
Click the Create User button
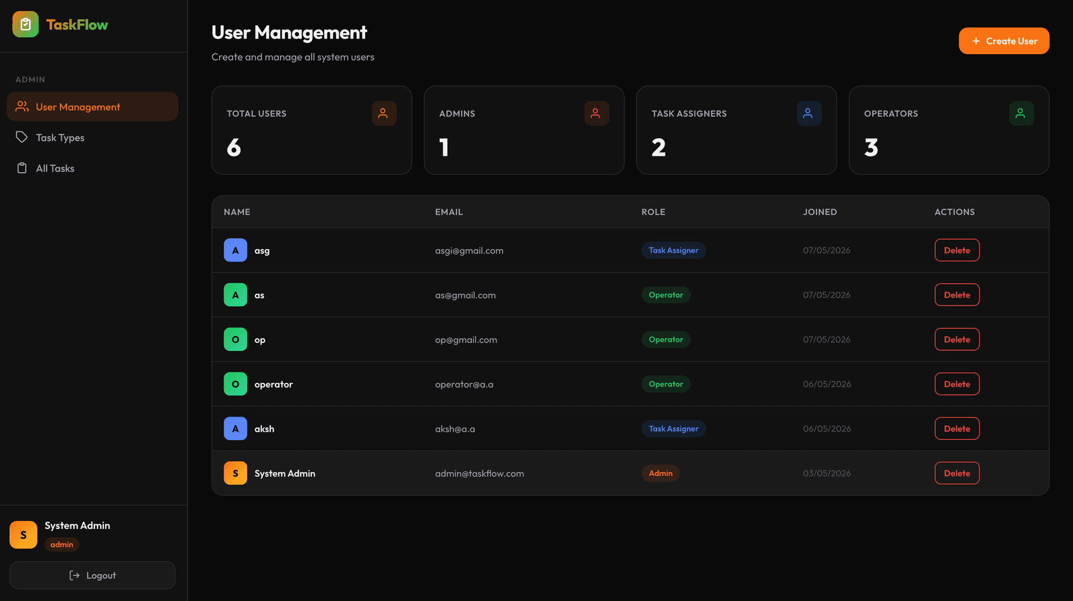(x=1004, y=41)
